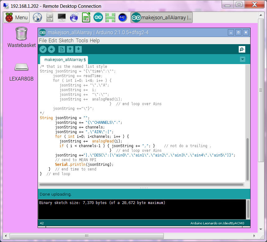Launch Arduino IDE from the taskbar panel
This screenshot has height=242, width=267.
tap(98, 17)
